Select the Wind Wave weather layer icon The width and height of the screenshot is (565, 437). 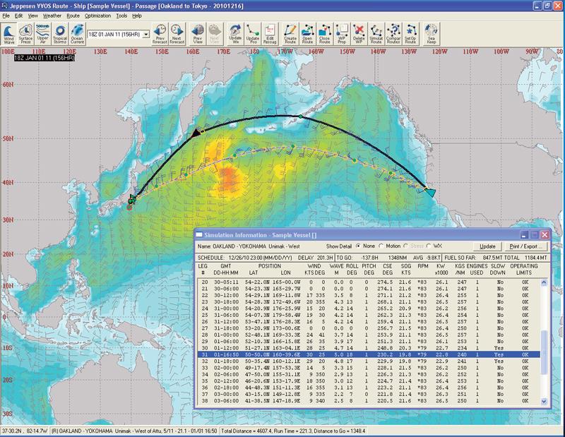pyautogui.click(x=8, y=35)
